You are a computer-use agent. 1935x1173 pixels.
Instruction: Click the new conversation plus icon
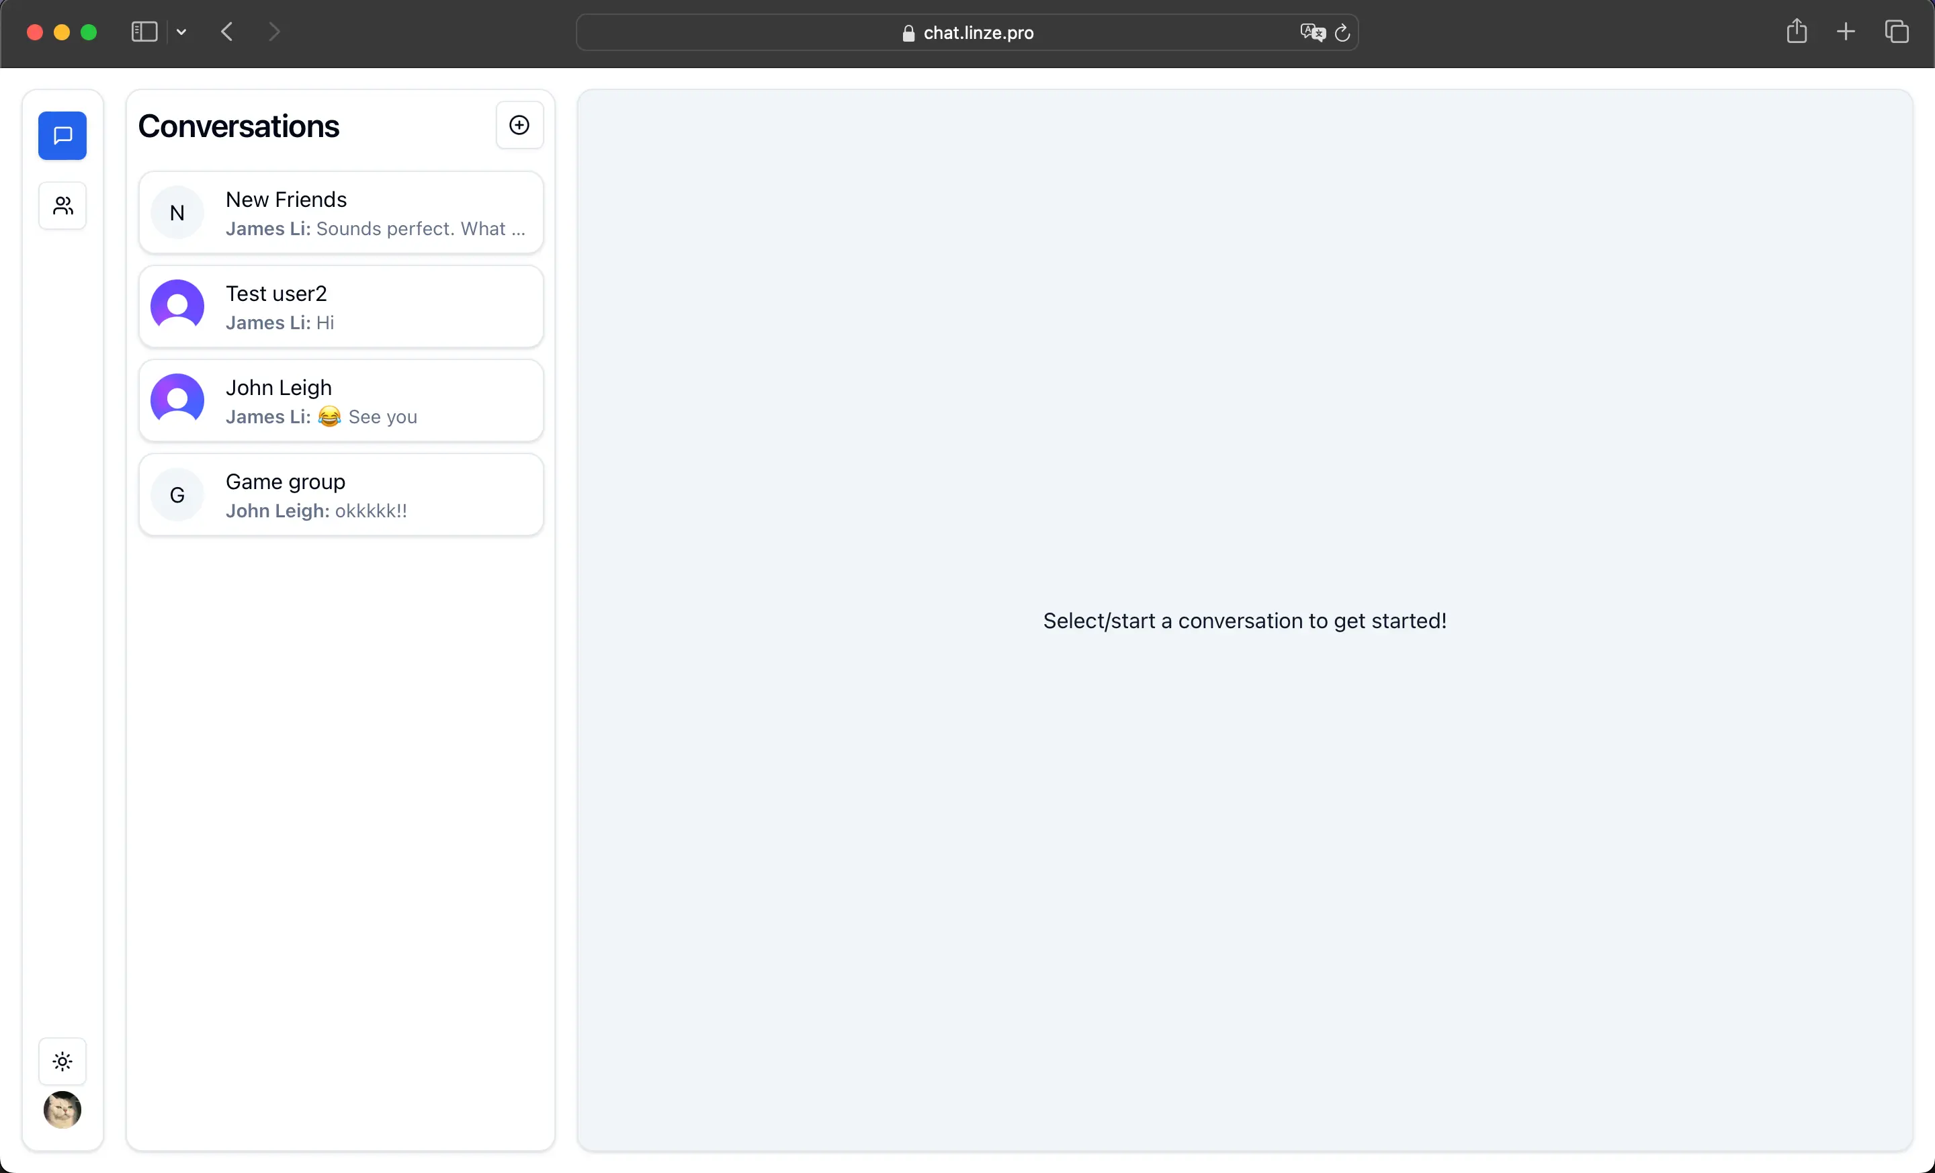[519, 125]
